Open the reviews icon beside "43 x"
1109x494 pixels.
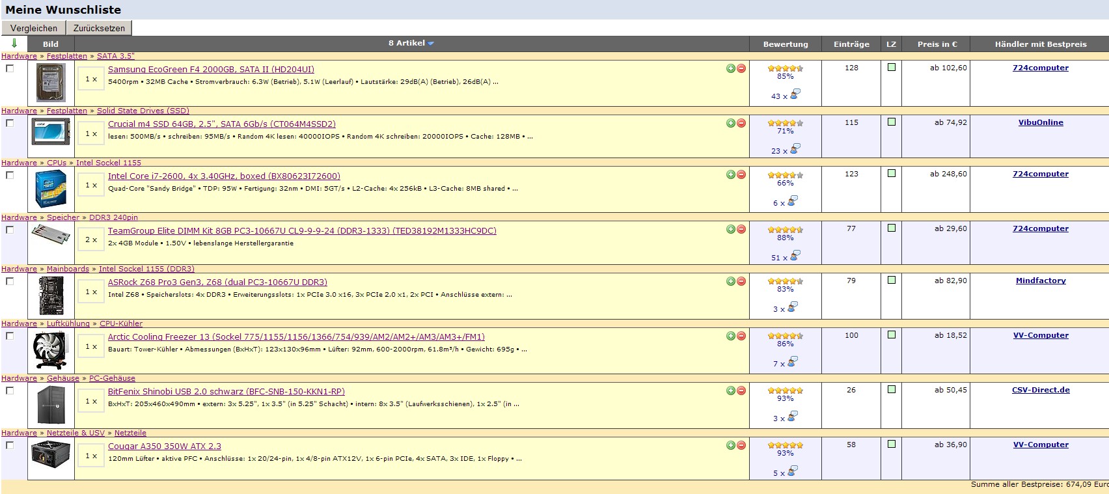794,94
